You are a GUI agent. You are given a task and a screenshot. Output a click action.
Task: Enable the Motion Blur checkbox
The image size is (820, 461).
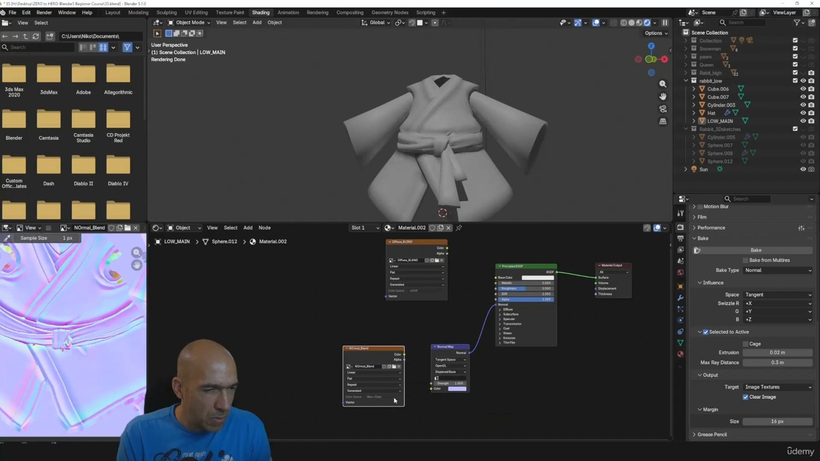click(700, 207)
